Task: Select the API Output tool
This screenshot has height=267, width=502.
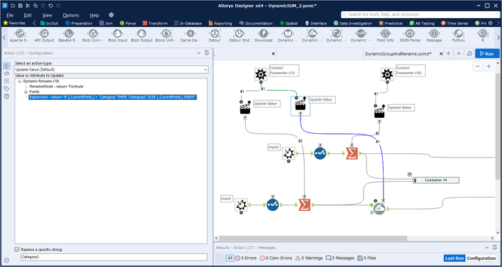Action: [44, 35]
